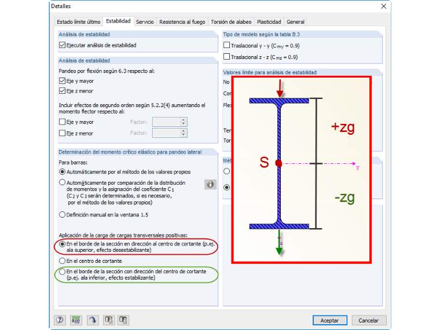Image resolution: width=440 pixels, height=330 pixels.
Task: Select automatic comparison of moment distribution C1 option
Action: (x=62, y=182)
